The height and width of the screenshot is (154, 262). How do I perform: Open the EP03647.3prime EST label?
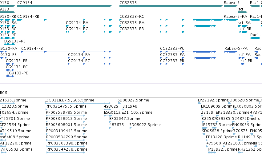coord(125,119)
